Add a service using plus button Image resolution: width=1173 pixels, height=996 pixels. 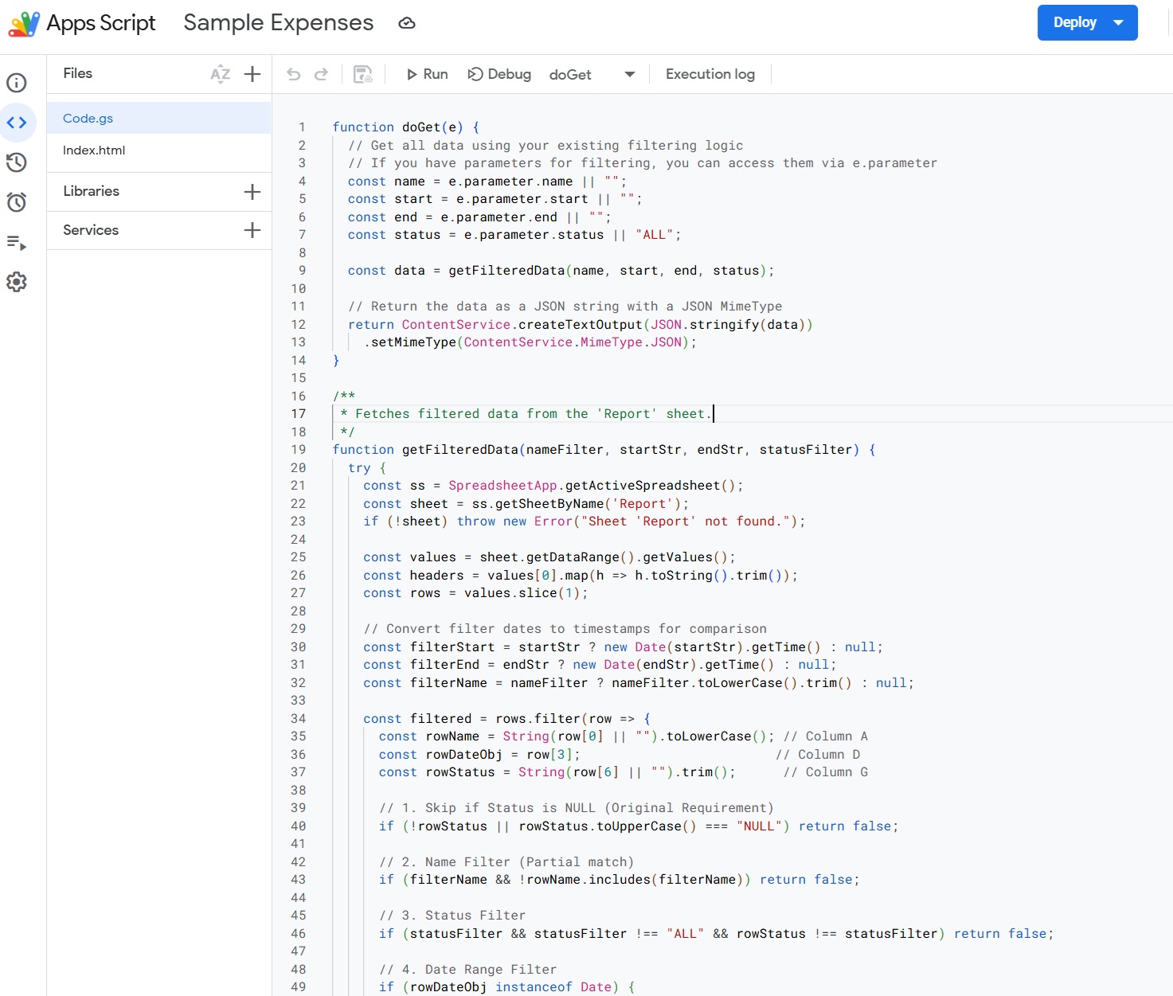252,230
